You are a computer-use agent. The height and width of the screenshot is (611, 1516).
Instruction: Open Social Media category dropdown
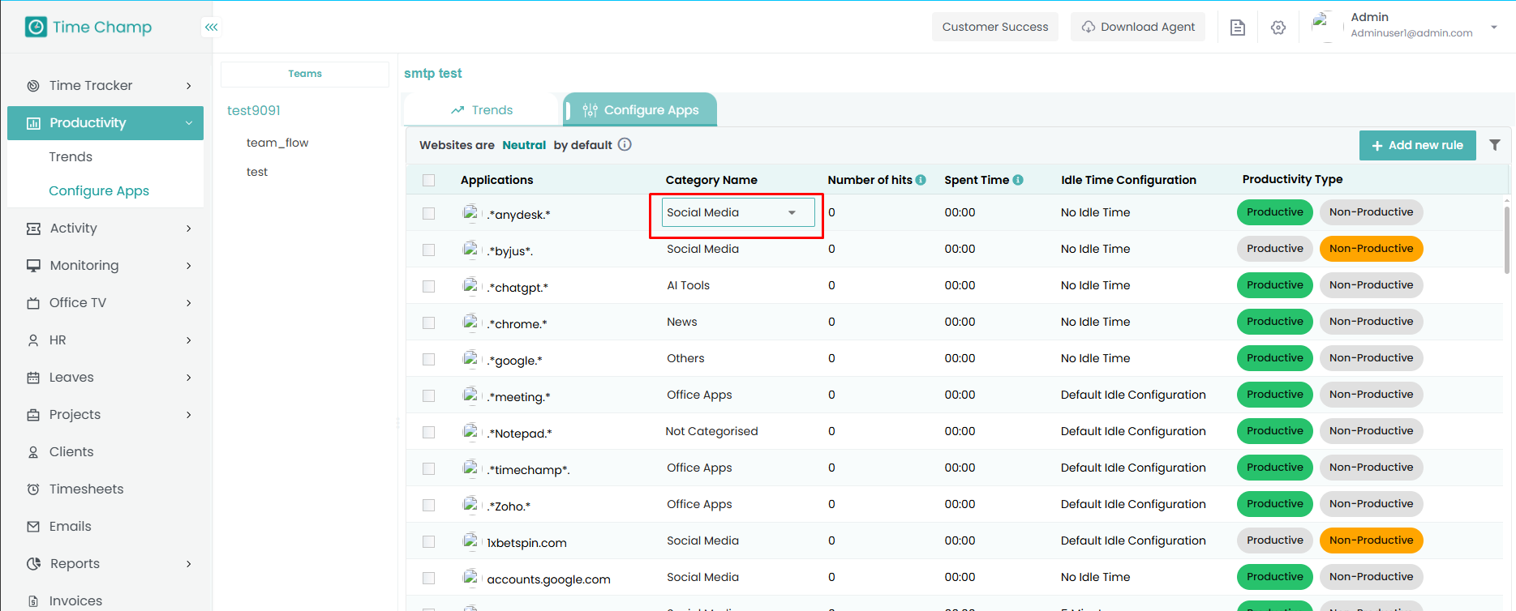(x=737, y=213)
